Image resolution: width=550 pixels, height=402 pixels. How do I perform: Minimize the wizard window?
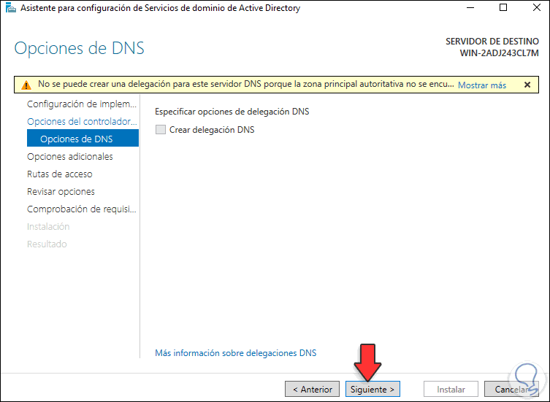click(x=470, y=8)
